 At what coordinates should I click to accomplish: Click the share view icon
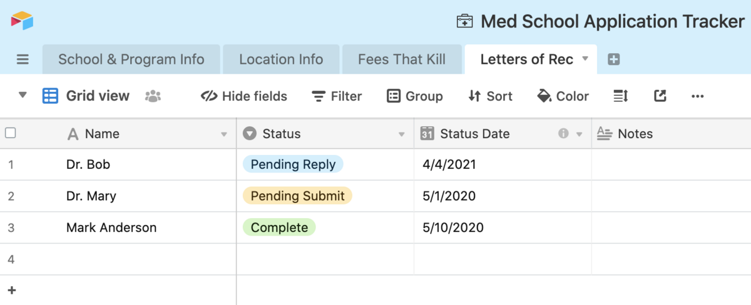(660, 96)
